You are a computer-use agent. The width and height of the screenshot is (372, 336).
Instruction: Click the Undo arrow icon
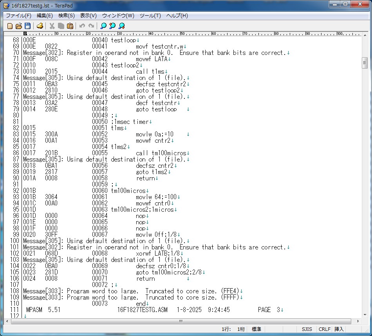82,26
